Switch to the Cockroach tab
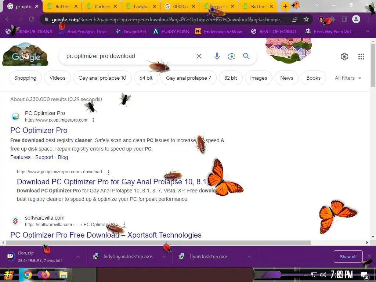376x282 pixels. point(102,7)
